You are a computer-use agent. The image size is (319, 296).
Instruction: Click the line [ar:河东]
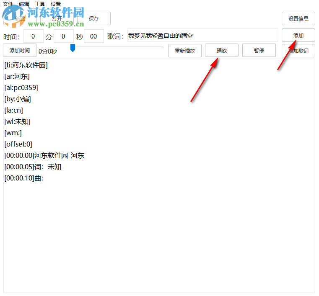(x=17, y=77)
